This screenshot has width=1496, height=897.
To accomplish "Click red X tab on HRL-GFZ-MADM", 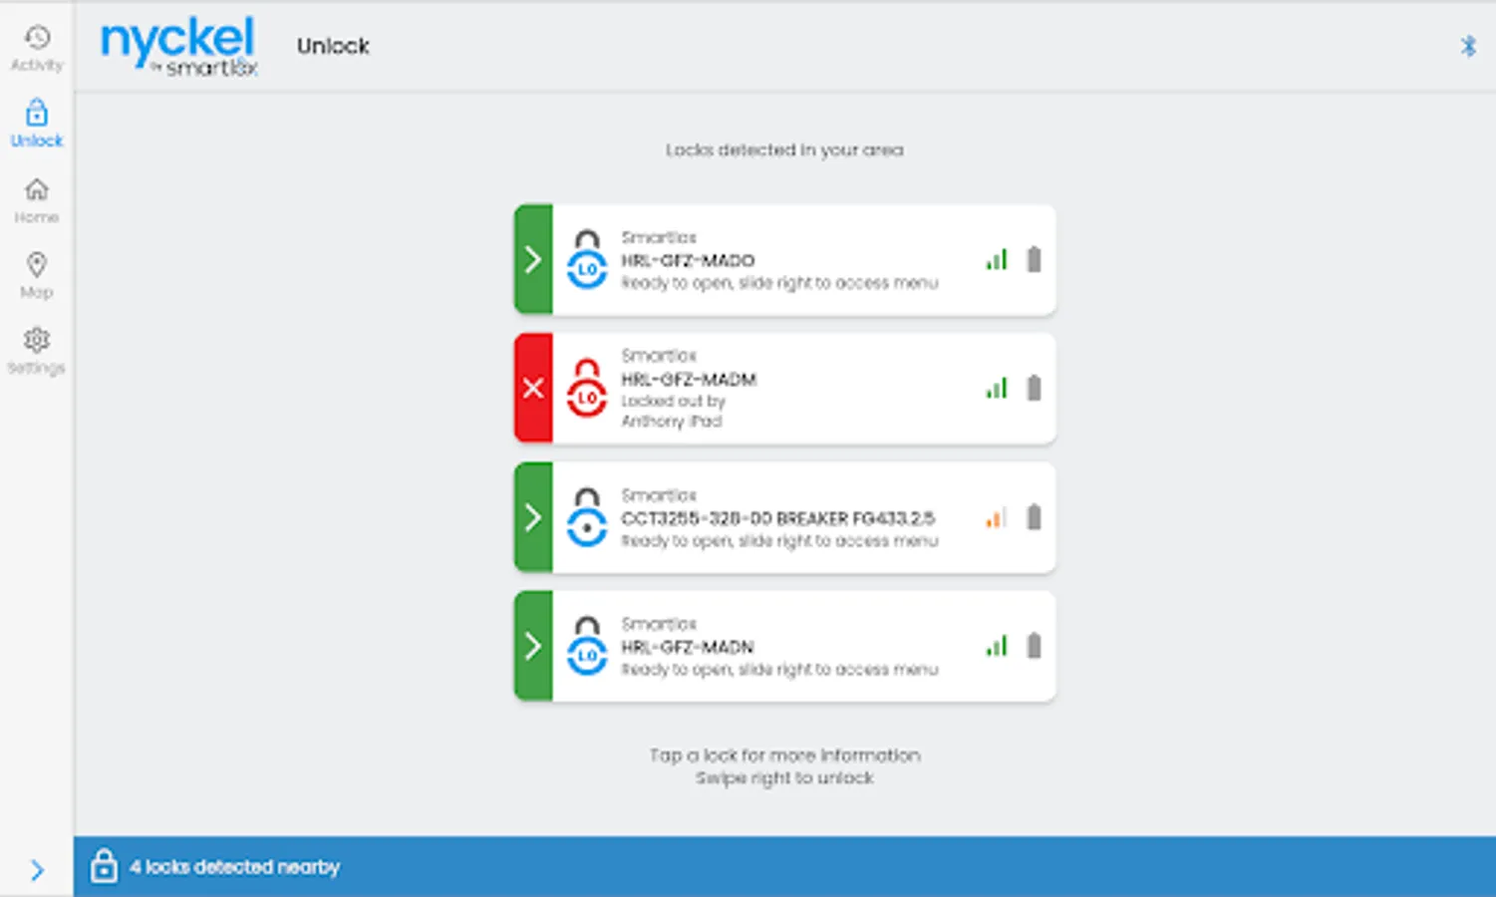I will click(x=533, y=389).
